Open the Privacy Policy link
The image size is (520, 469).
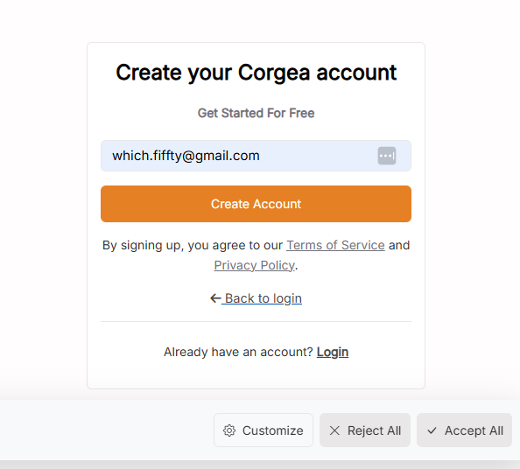tap(255, 265)
